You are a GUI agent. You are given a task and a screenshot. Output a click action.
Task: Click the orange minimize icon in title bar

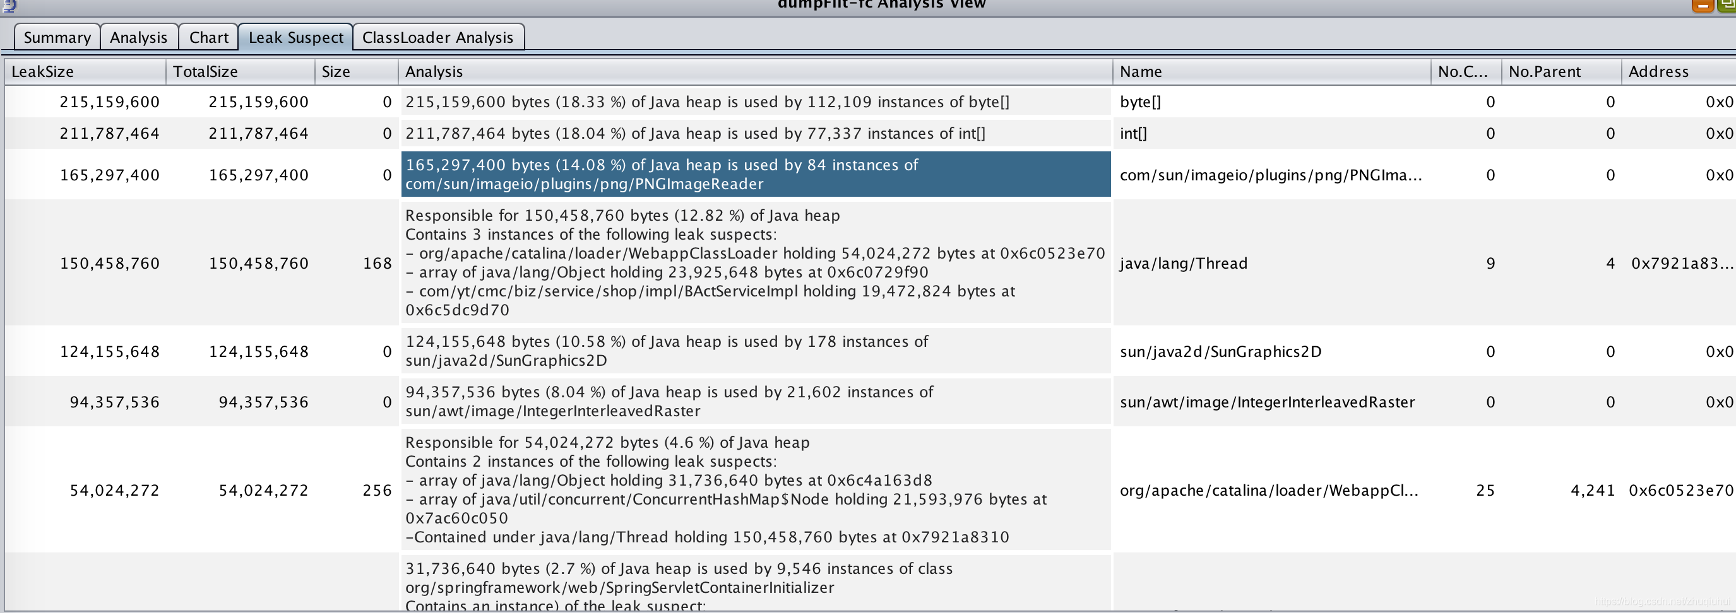tap(1703, 6)
